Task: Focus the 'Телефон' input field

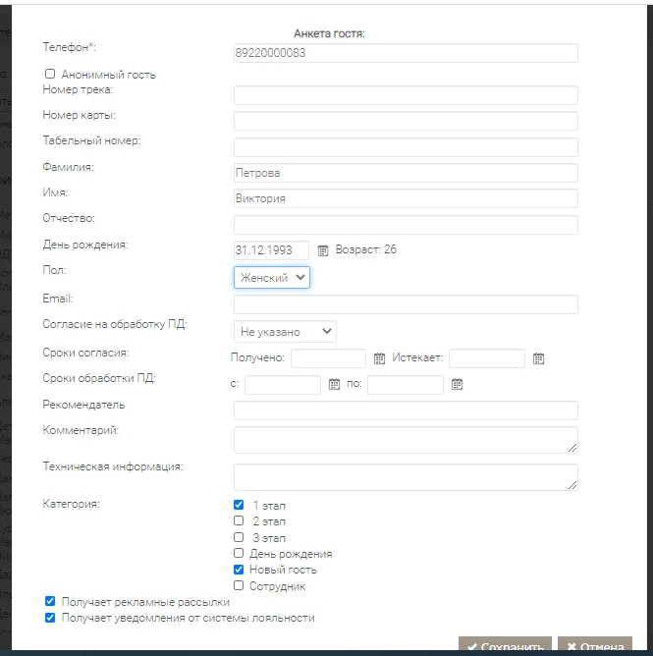Action: [x=406, y=53]
